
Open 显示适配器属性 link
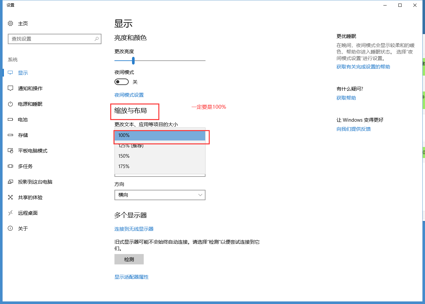pyautogui.click(x=131, y=277)
